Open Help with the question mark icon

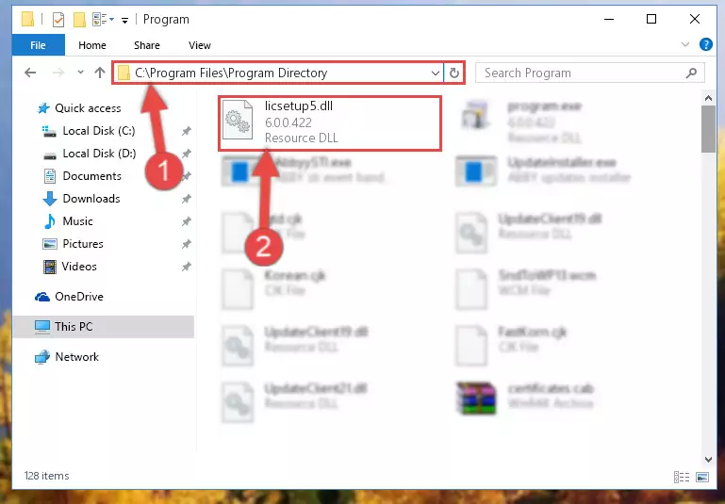click(x=705, y=44)
